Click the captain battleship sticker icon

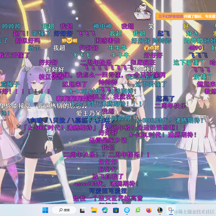pyautogui.click(x=143, y=12)
